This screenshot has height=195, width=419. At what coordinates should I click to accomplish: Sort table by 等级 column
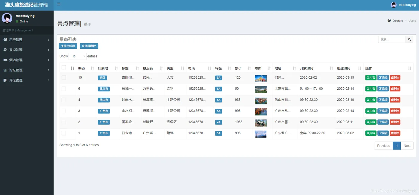[x=223, y=68]
